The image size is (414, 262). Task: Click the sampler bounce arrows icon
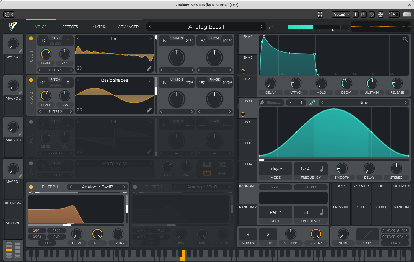pyautogui.click(x=222, y=173)
